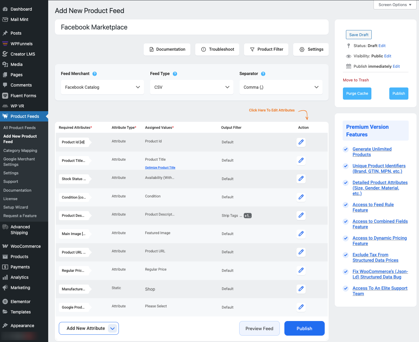The image size is (419, 342).
Task: Switch to the Category Mapping menu item
Action: (20, 150)
